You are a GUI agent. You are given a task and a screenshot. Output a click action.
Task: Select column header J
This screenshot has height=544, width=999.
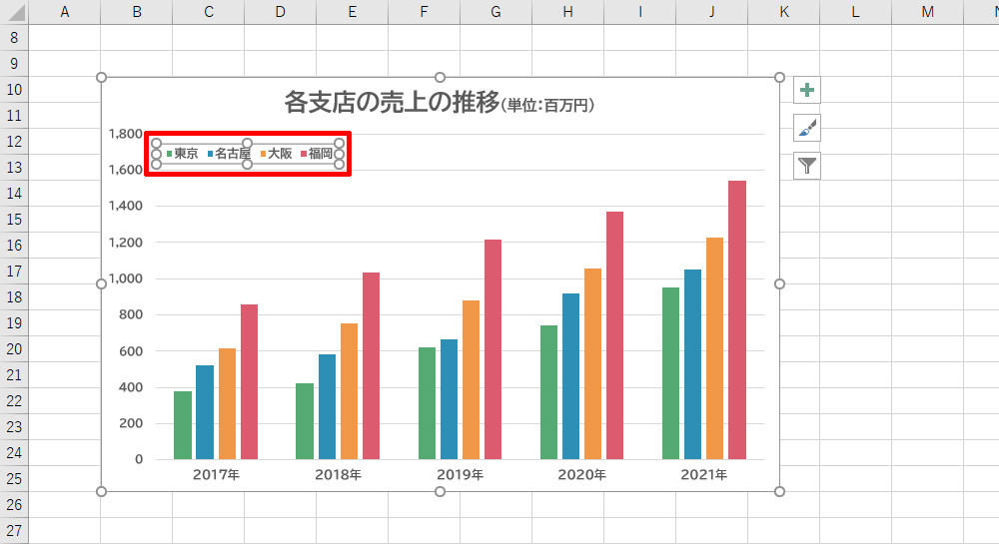[x=712, y=12]
